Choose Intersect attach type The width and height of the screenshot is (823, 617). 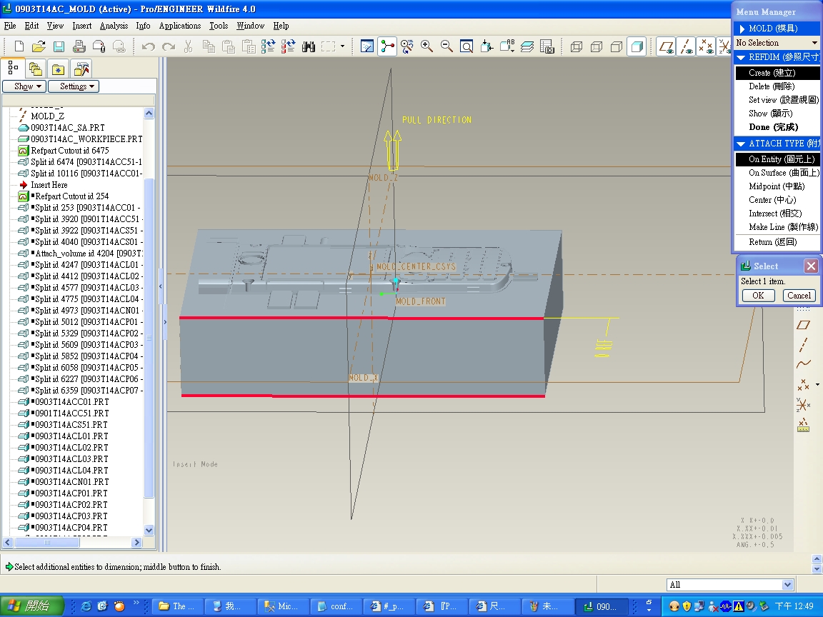pos(774,214)
